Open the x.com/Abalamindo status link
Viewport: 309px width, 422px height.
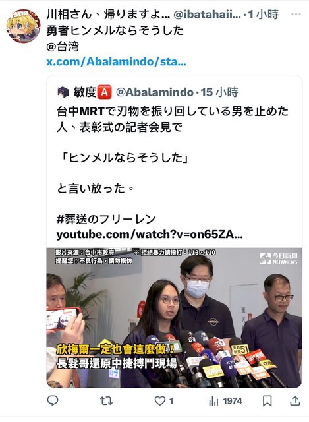pyautogui.click(x=116, y=62)
